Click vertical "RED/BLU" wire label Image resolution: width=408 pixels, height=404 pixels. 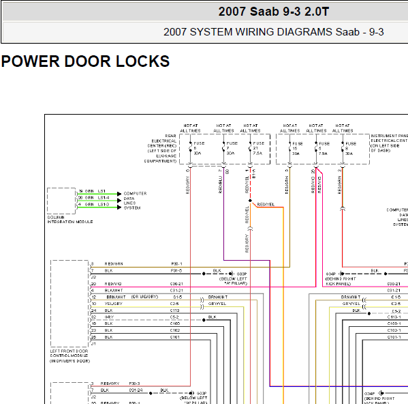tap(221, 184)
